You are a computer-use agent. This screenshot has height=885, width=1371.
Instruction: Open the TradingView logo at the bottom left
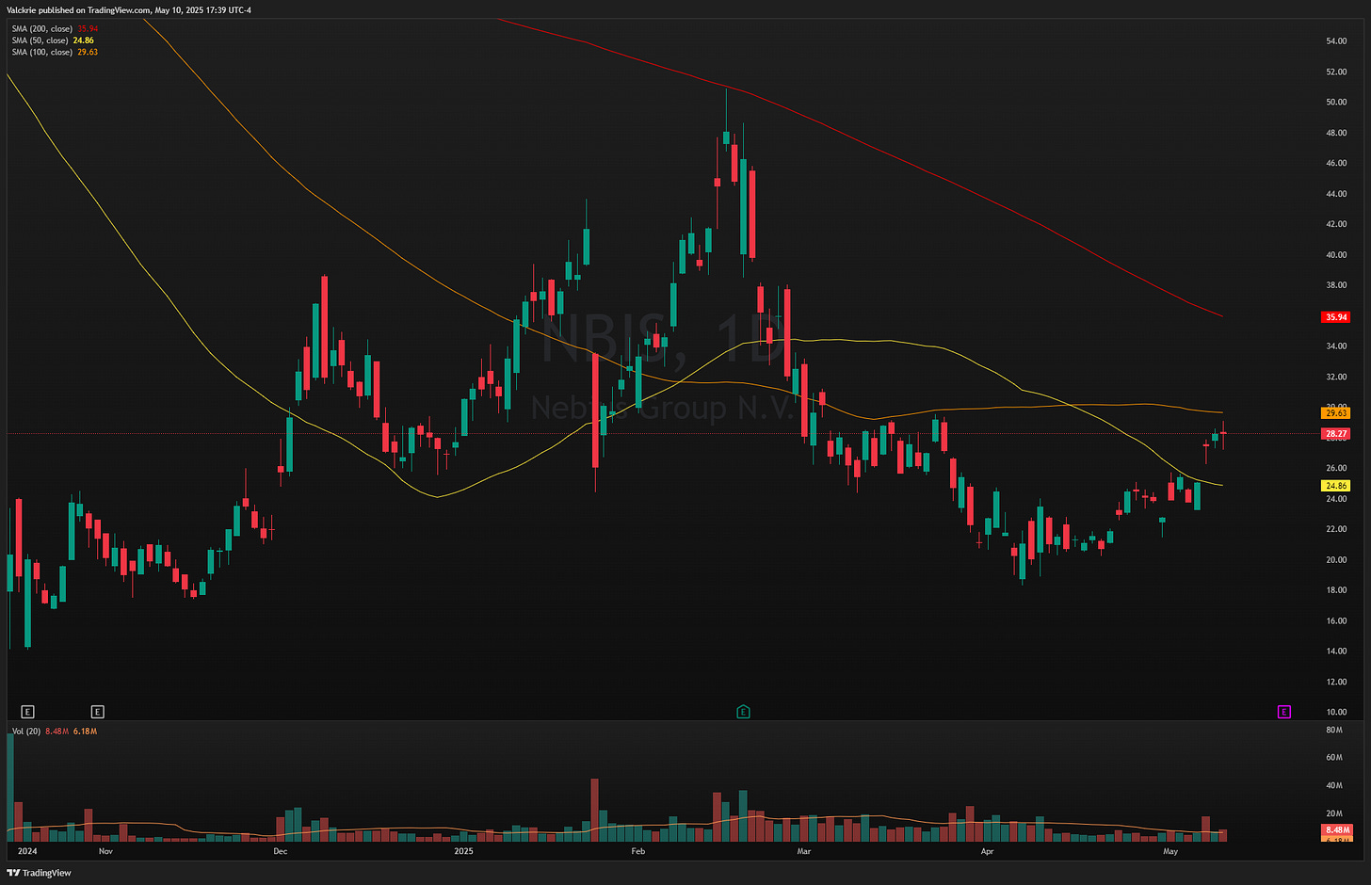[40, 873]
